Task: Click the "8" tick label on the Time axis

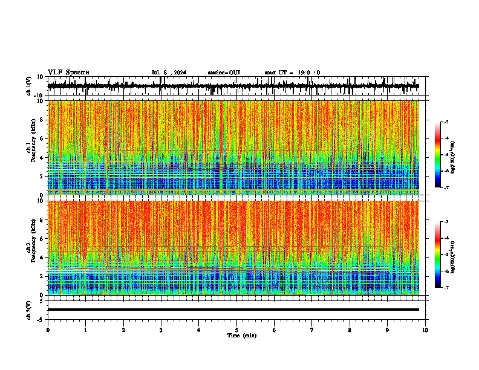Action: tap(350, 330)
